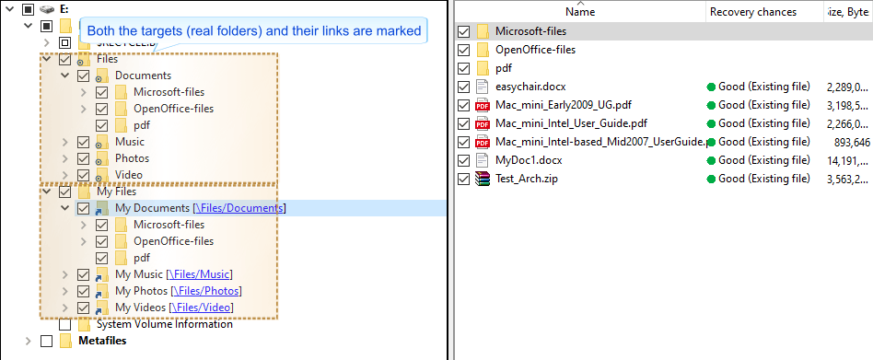The image size is (873, 360).
Task: Click the Mac_mini_Early2009_UG.pdf PDF icon
Action: point(482,105)
